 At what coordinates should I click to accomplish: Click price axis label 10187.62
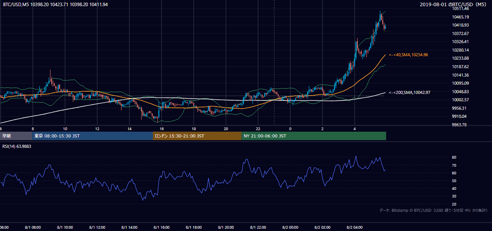[x=460, y=67]
